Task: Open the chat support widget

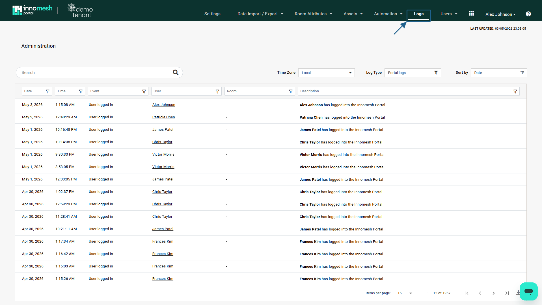Action: [528, 291]
